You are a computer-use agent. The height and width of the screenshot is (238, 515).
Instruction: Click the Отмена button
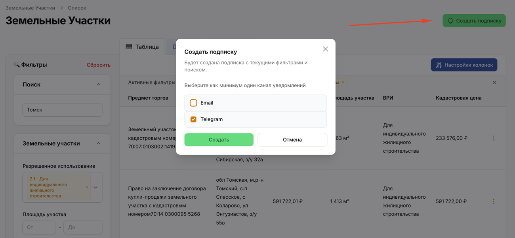pos(292,140)
